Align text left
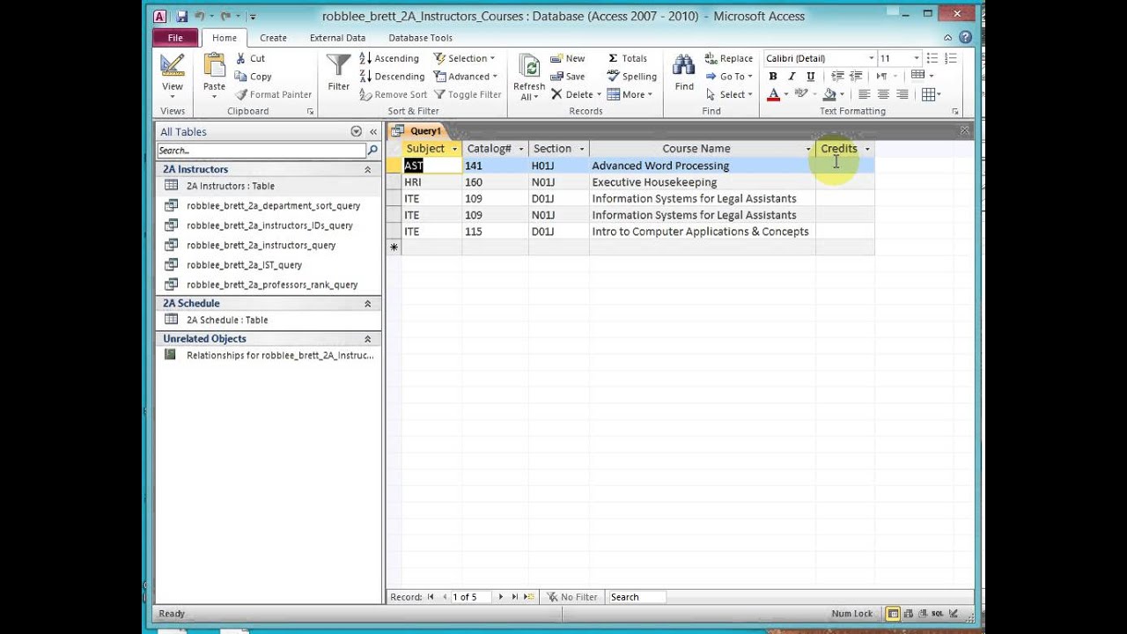 [x=864, y=94]
